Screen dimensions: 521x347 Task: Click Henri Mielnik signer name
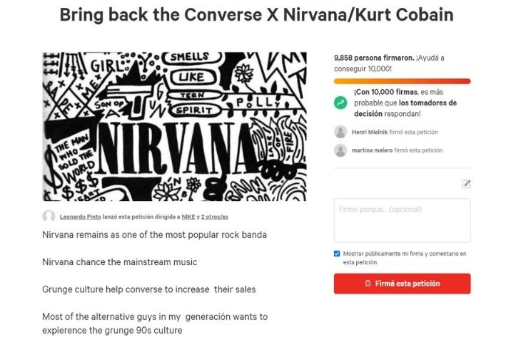[370, 132]
